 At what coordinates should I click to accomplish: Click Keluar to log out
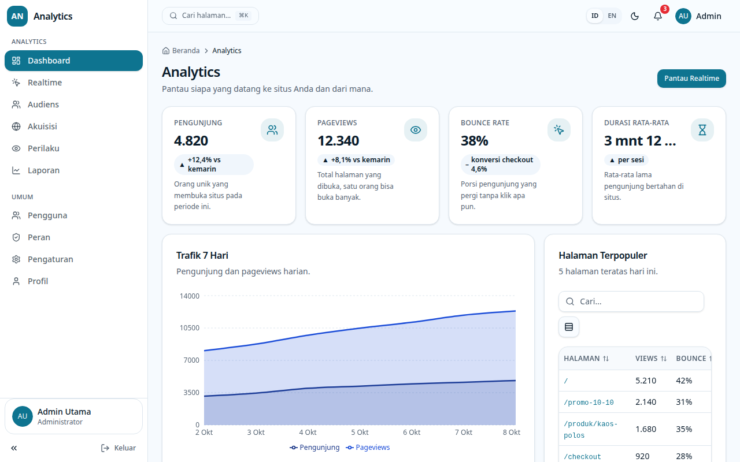click(119, 448)
